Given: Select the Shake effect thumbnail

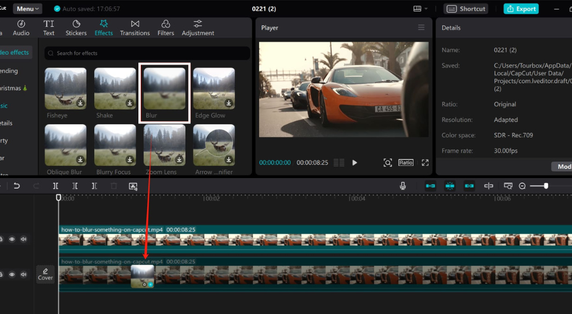Looking at the screenshot, I should point(115,88).
